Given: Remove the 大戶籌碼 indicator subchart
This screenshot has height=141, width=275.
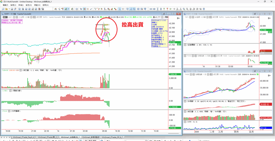Looking at the screenshot, I should [x=9, y=111].
